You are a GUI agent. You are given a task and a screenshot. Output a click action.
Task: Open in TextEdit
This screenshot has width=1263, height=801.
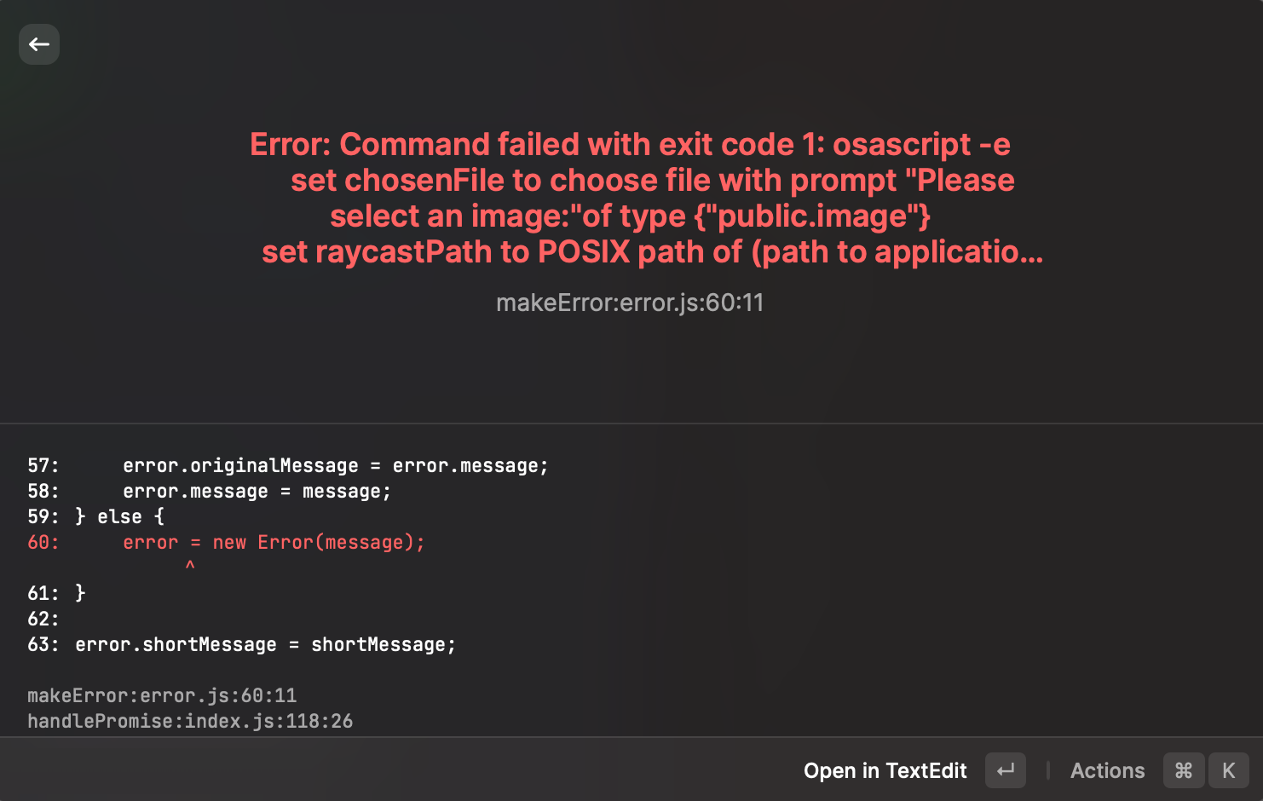885,770
